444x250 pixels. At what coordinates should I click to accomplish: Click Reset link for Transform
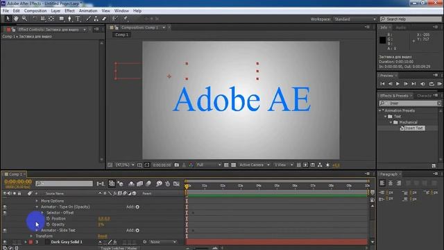pos(102,236)
